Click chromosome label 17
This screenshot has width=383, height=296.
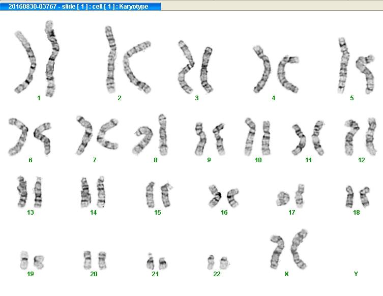pyautogui.click(x=292, y=213)
